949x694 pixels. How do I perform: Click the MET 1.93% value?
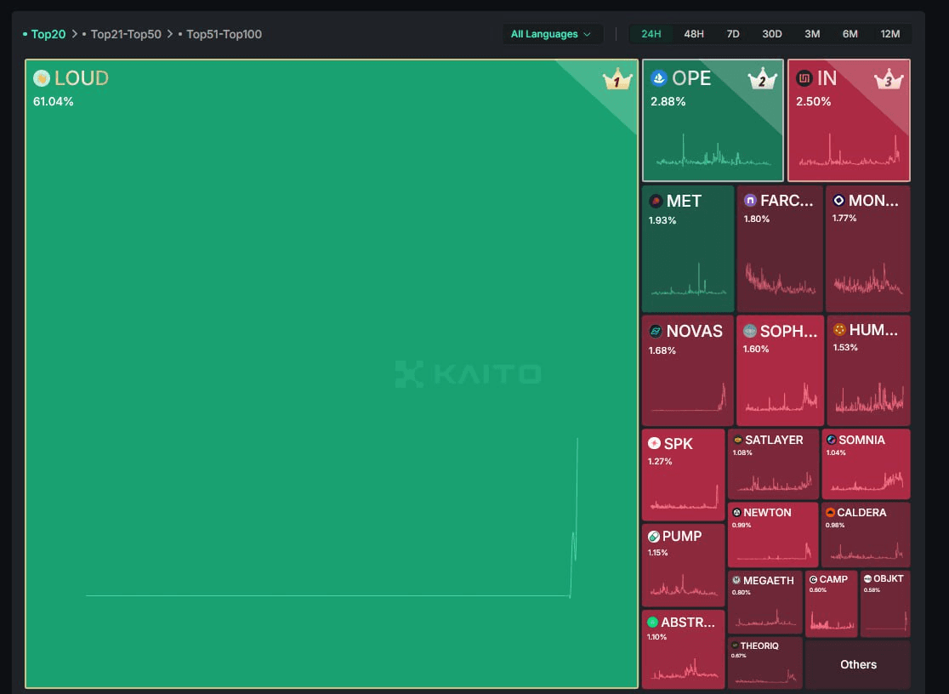[x=662, y=220]
